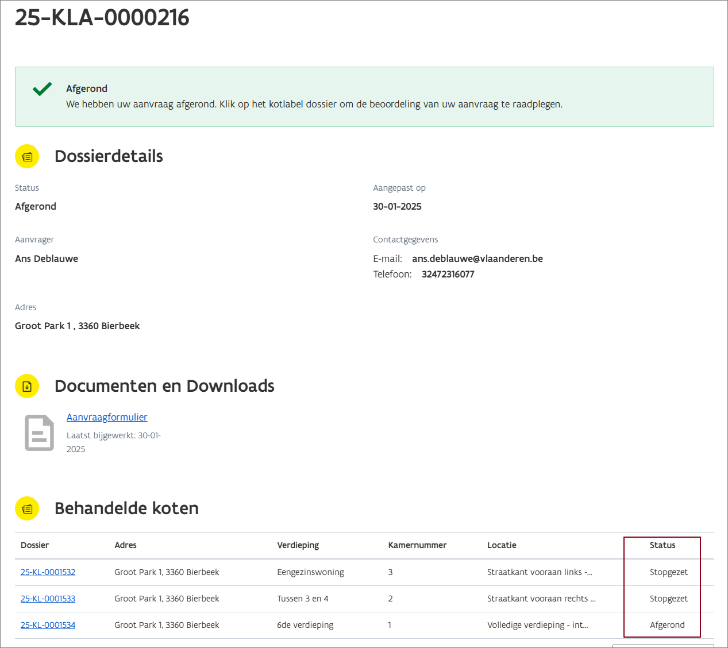The width and height of the screenshot is (728, 648).
Task: Click the yellow Behandelde koten section icon
Action: click(x=27, y=508)
